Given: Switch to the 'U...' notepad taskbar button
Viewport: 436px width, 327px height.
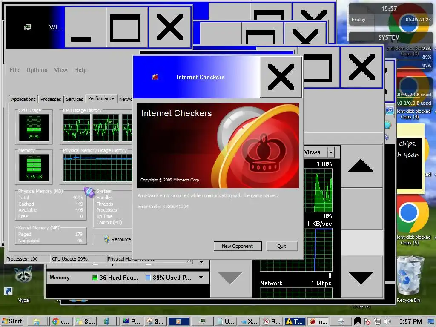Looking at the screenshot, I should tap(226, 321).
